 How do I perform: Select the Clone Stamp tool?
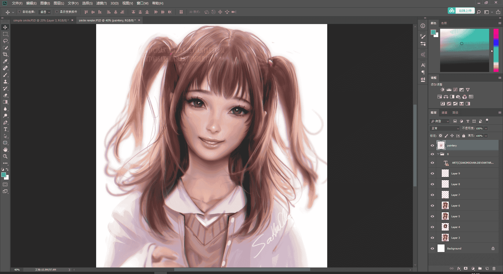(x=5, y=82)
